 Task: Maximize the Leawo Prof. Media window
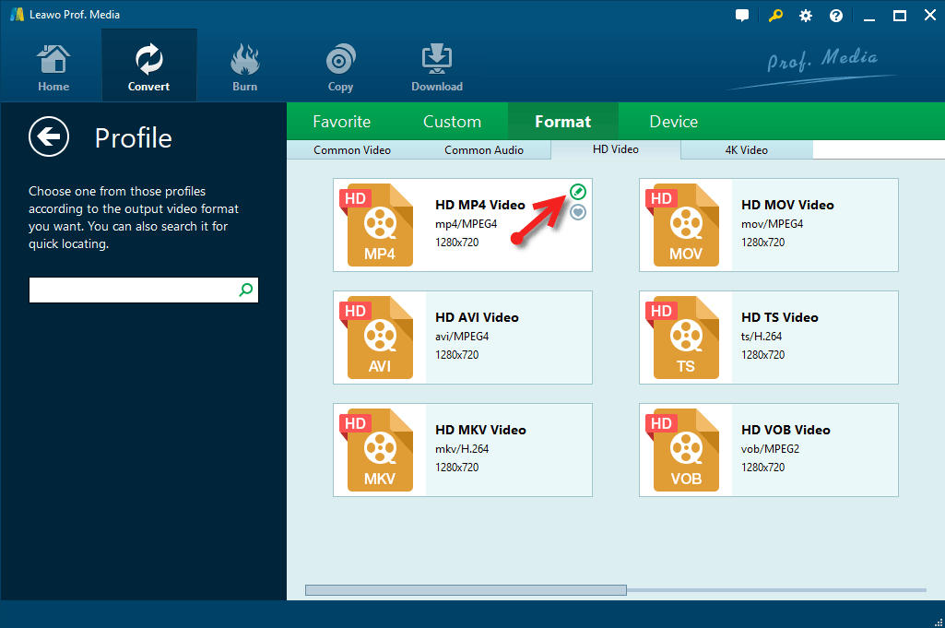pos(900,16)
